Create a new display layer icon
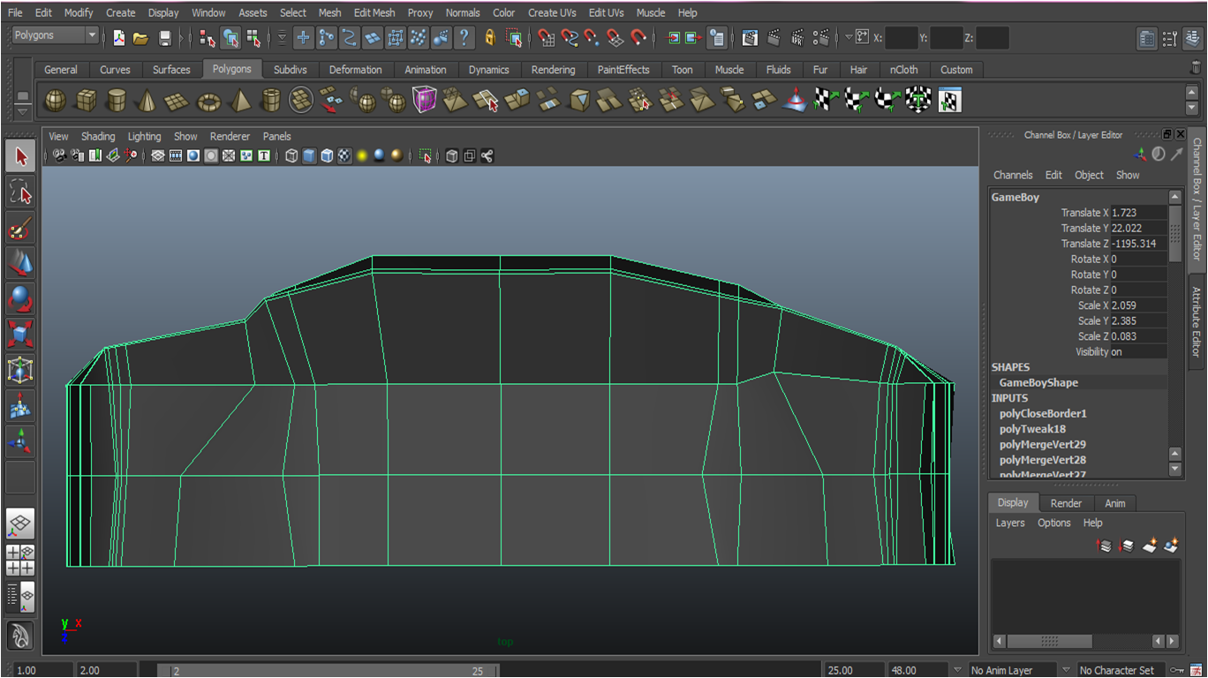 (x=1149, y=546)
